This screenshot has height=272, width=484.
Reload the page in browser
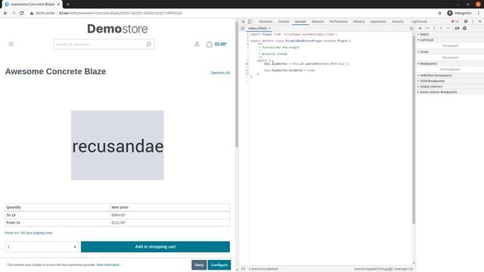[x=22, y=14]
